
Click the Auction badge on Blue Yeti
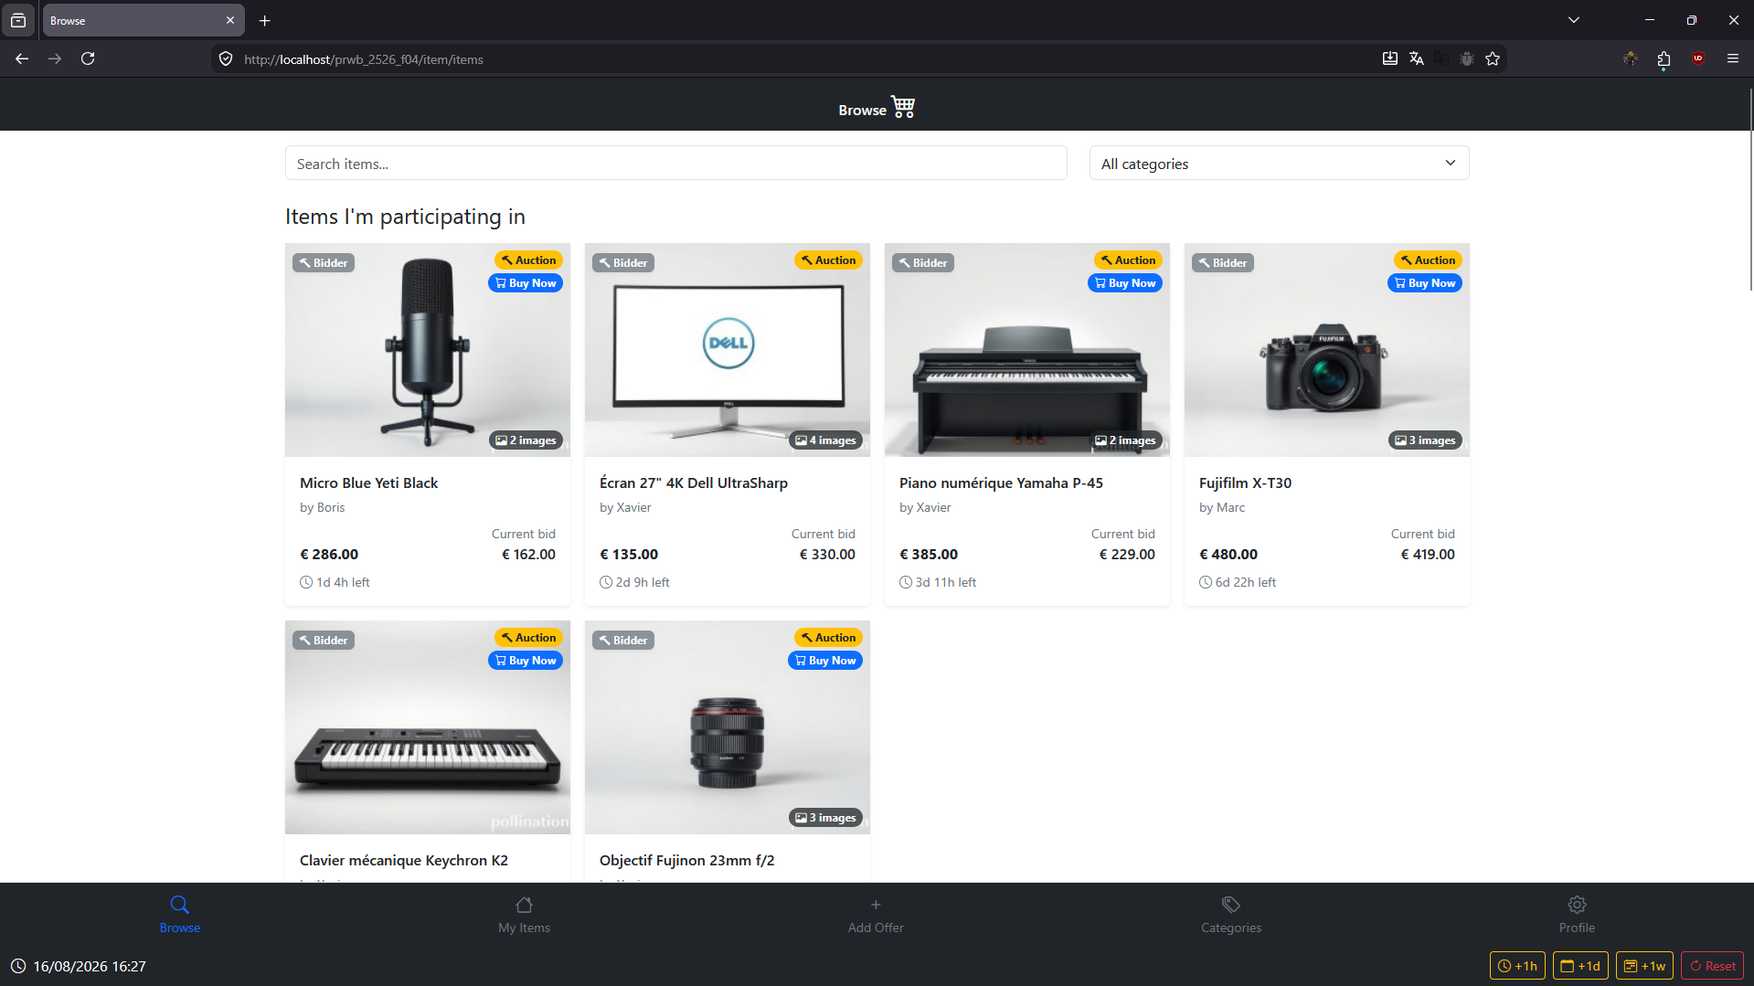528,260
